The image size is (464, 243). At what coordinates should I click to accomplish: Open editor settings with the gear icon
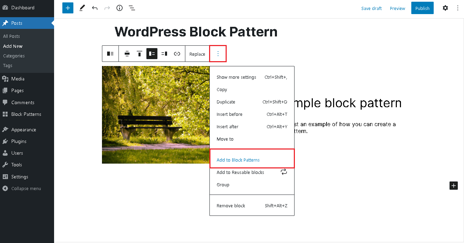pyautogui.click(x=445, y=8)
